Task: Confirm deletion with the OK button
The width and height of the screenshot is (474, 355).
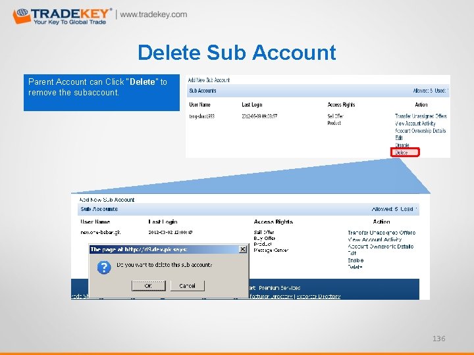Action: [x=148, y=285]
